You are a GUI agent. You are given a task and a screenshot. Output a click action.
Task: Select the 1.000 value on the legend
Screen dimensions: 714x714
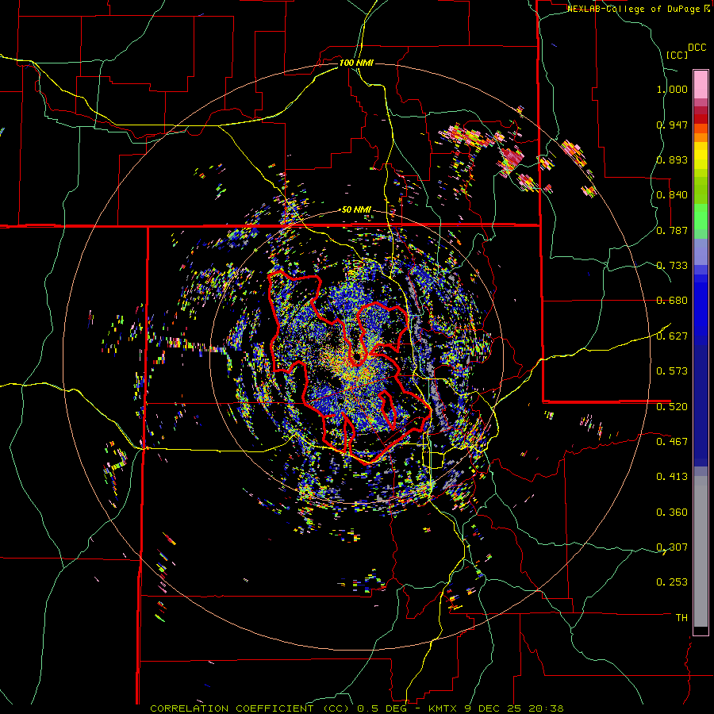coord(672,89)
